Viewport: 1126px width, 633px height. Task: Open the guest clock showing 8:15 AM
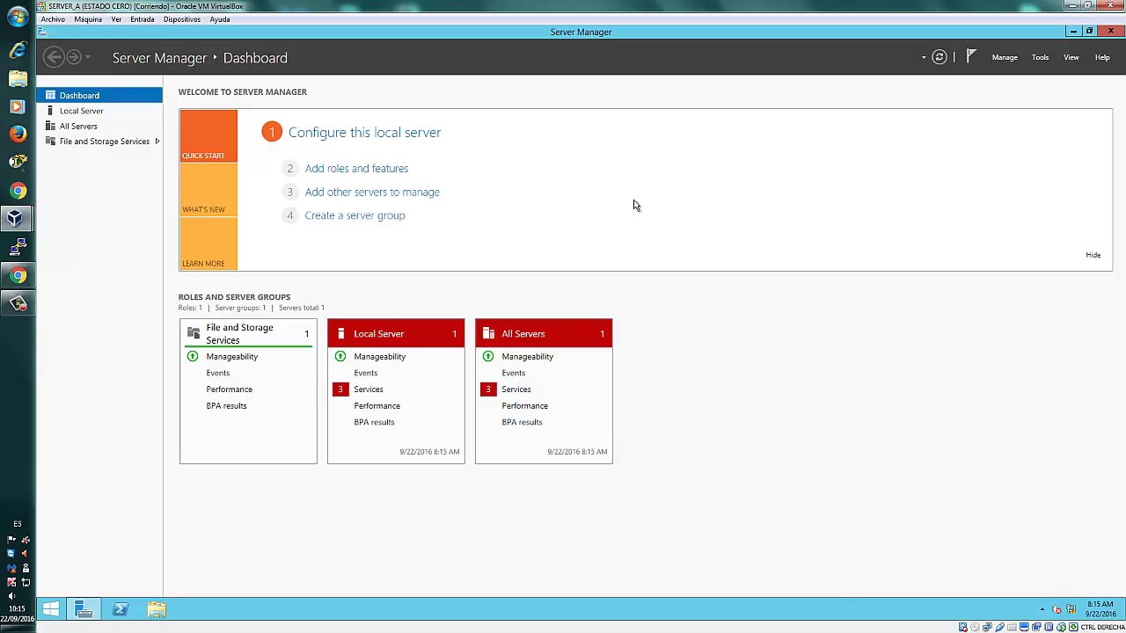(1100, 609)
